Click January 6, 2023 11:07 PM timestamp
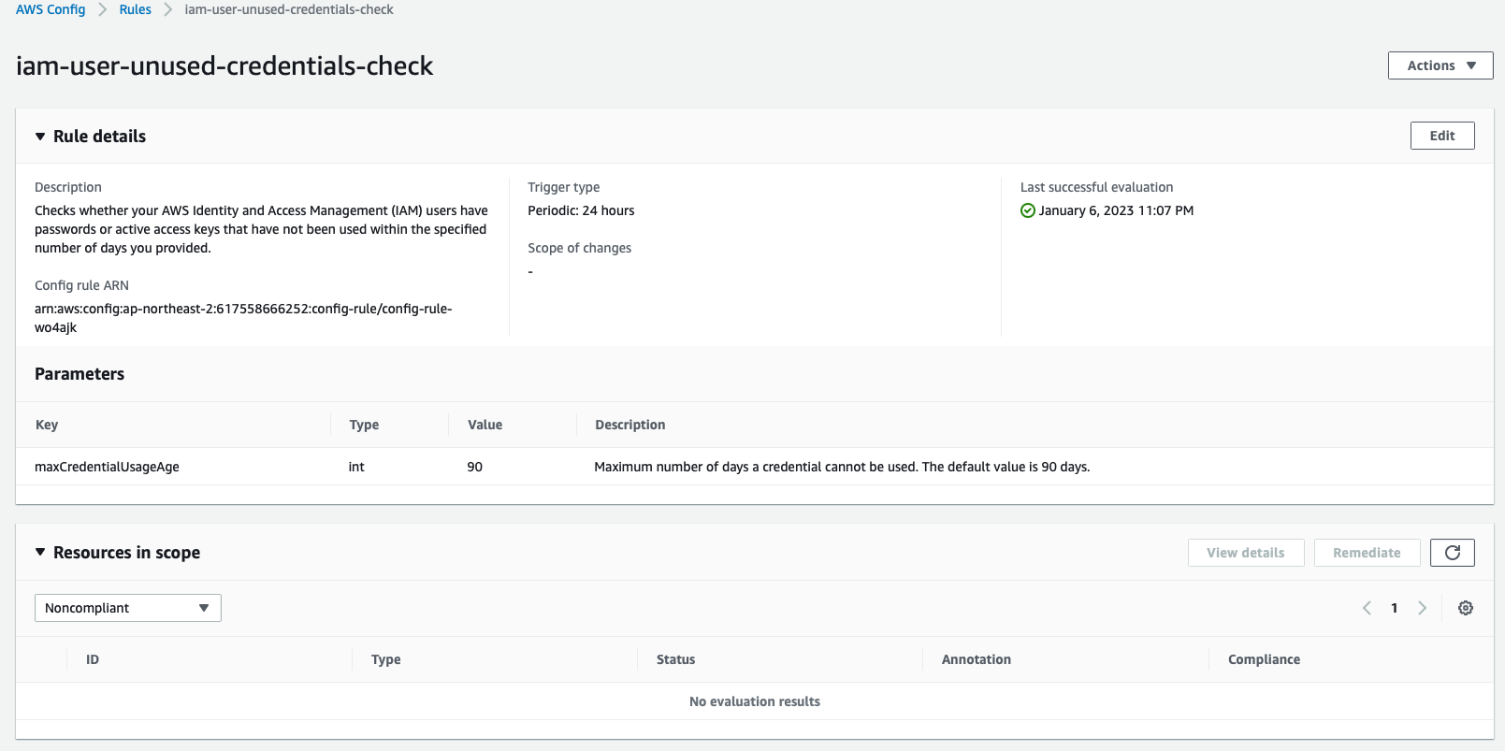1505x751 pixels. tap(1116, 210)
